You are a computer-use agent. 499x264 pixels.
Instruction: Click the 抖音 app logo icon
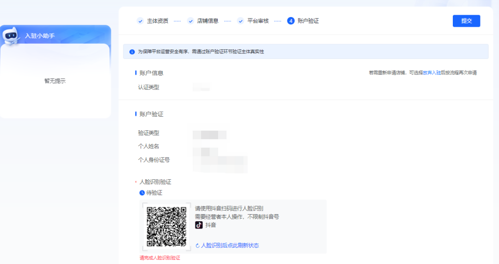point(199,225)
